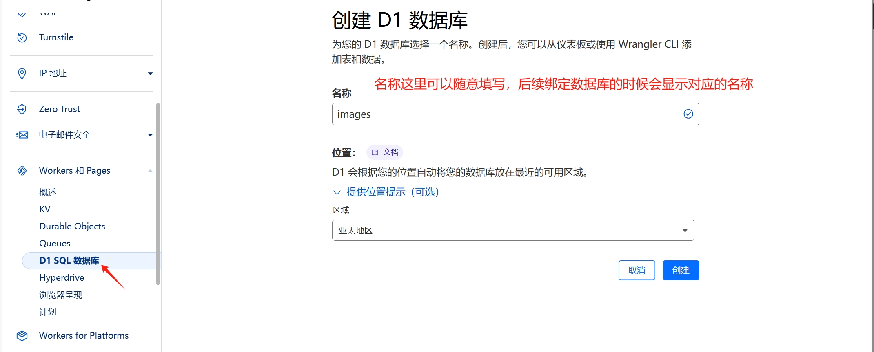874x352 pixels.
Task: Open the KV submenu item
Action: tap(45, 209)
